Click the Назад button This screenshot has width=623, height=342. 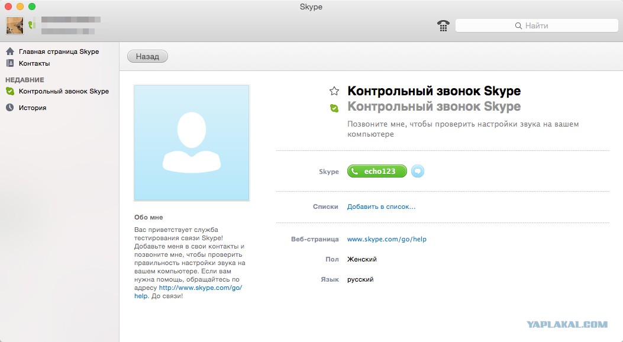[147, 56]
